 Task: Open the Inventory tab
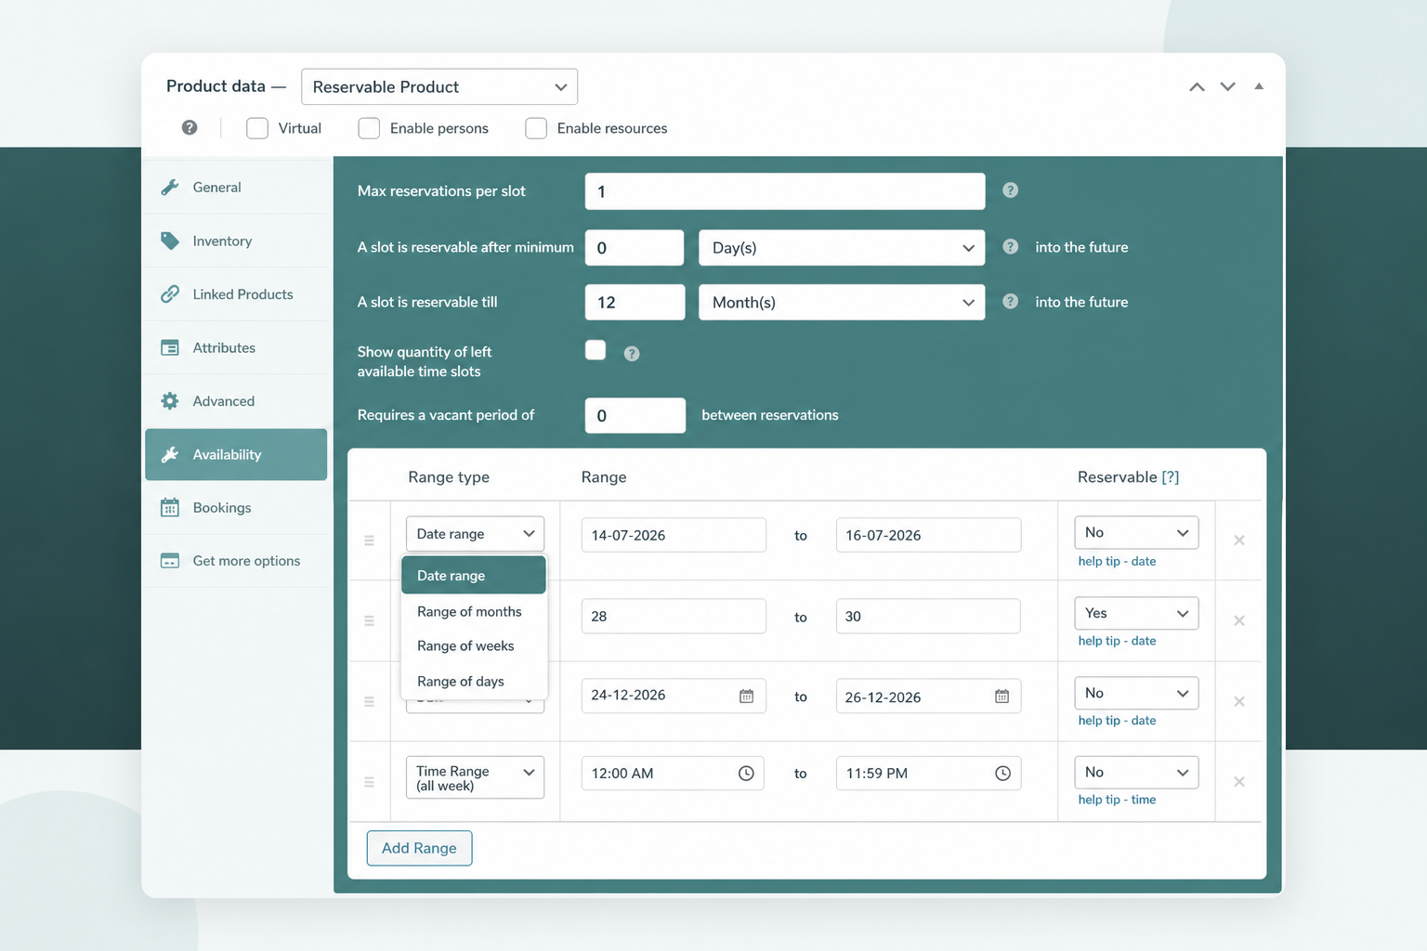[x=237, y=241]
